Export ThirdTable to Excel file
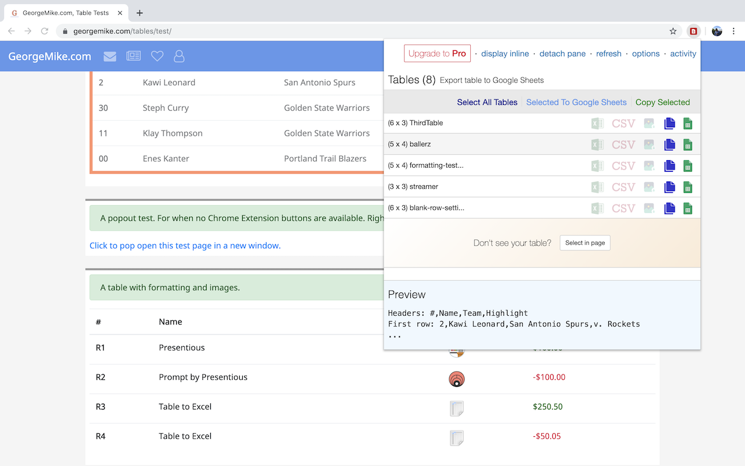Image resolution: width=745 pixels, height=466 pixels. click(x=597, y=123)
